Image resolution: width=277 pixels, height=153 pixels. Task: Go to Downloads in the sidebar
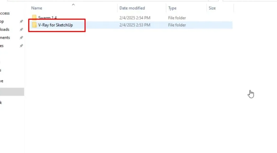(5, 29)
